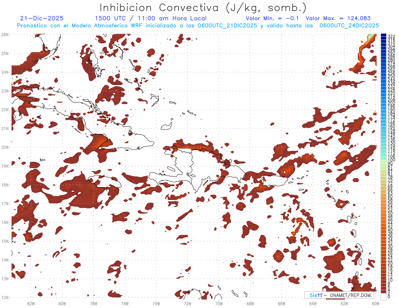This screenshot has width=399, height=308.
Task: Click the colorbar value label 10
Action: click(x=390, y=280)
